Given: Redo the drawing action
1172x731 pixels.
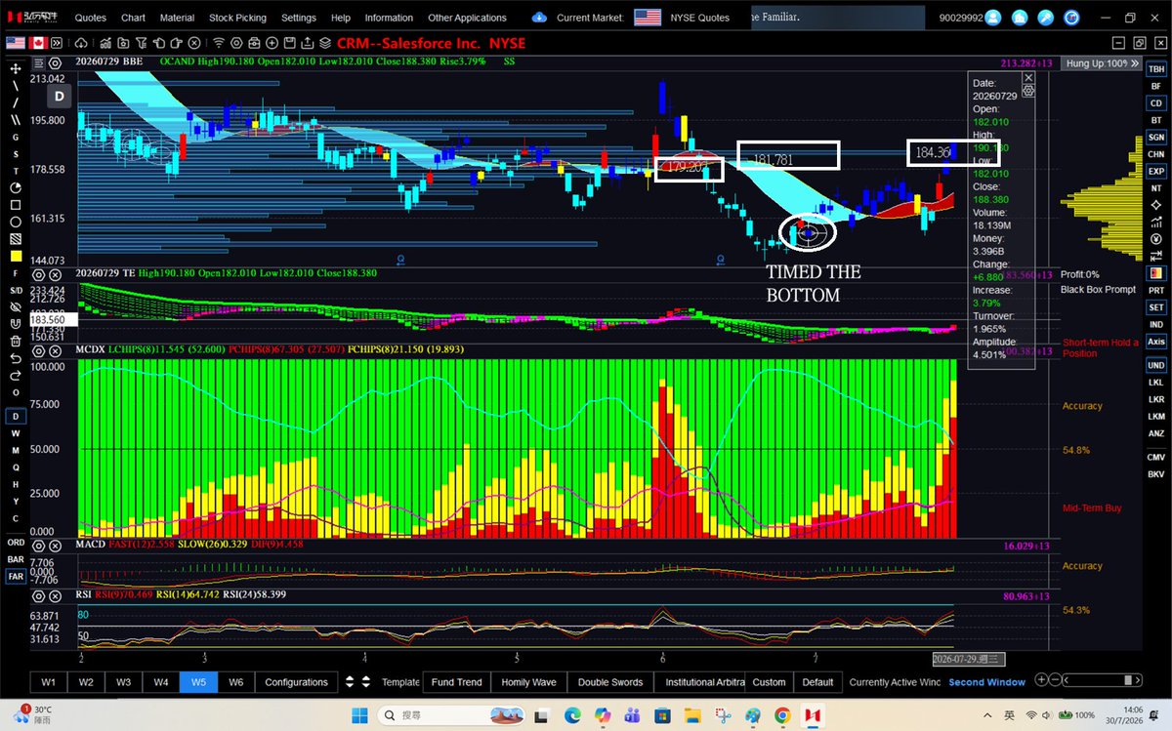Looking at the screenshot, I should pyautogui.click(x=16, y=375).
